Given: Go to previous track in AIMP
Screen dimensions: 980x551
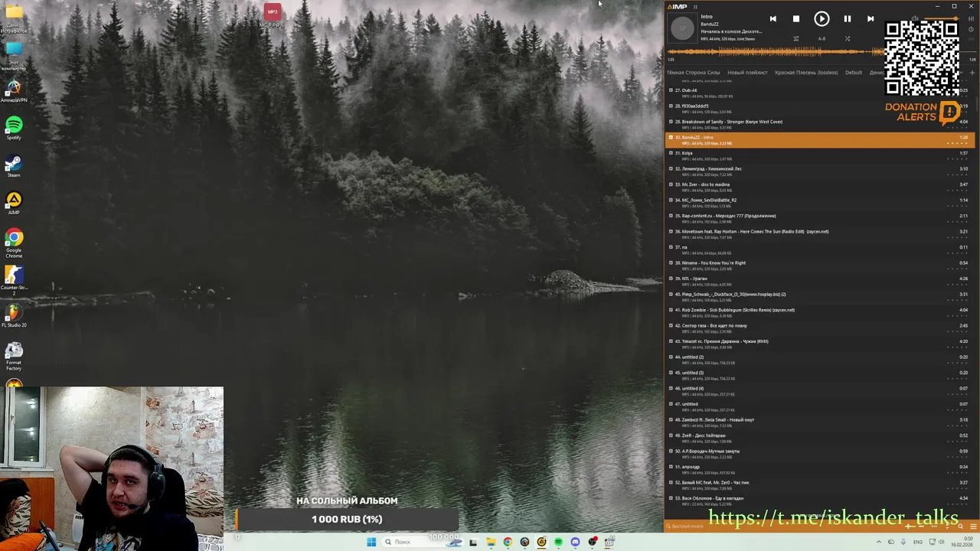Looking at the screenshot, I should pos(773,18).
